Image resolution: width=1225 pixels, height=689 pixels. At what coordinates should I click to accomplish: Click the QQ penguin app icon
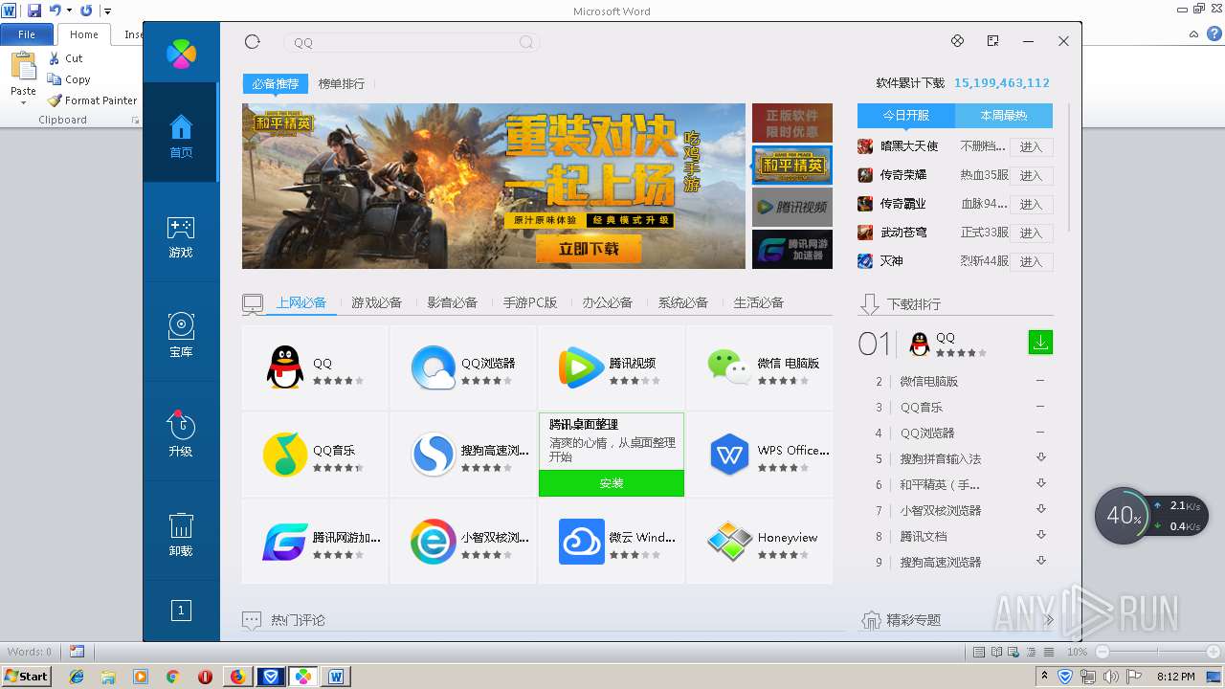[x=284, y=368]
